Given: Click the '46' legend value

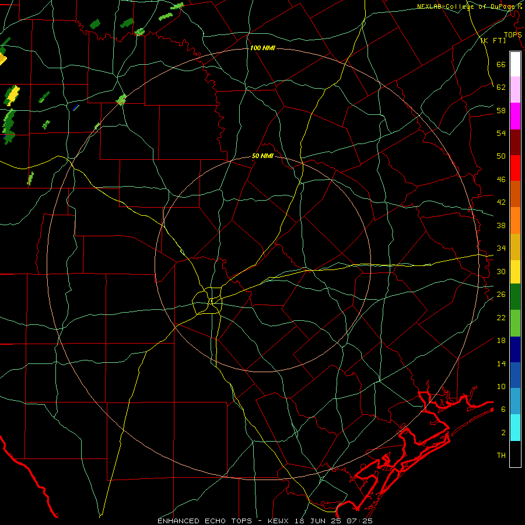Looking at the screenshot, I should tap(501, 180).
